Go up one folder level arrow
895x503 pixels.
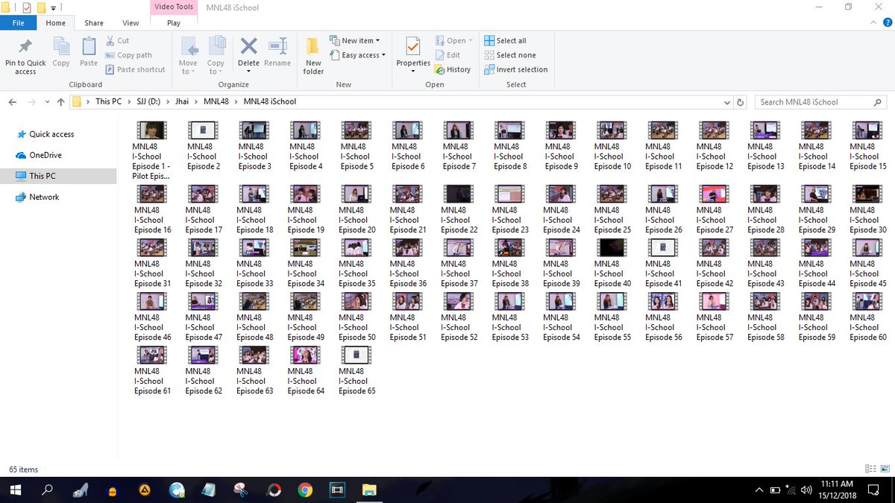61,101
